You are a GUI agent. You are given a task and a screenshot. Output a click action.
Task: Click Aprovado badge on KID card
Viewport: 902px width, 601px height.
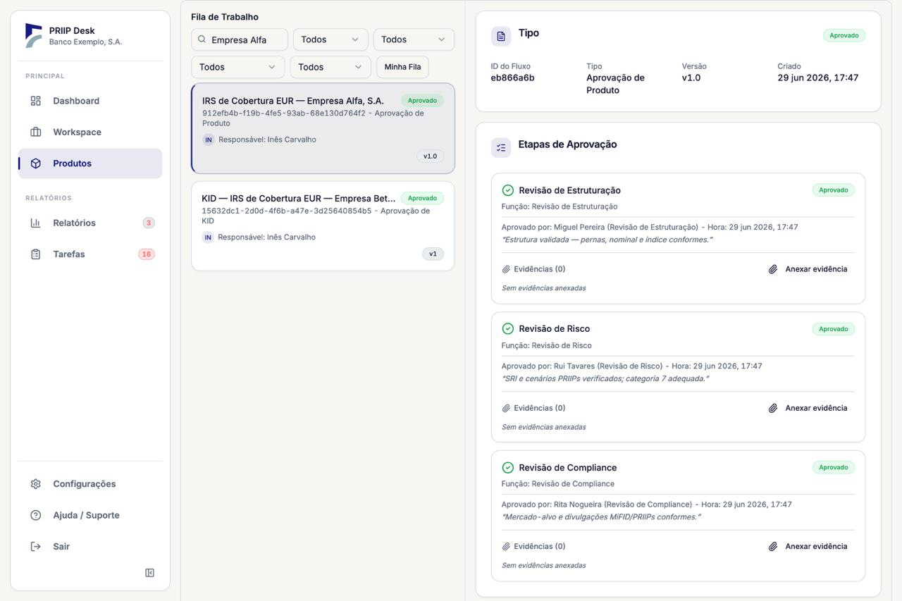(422, 198)
